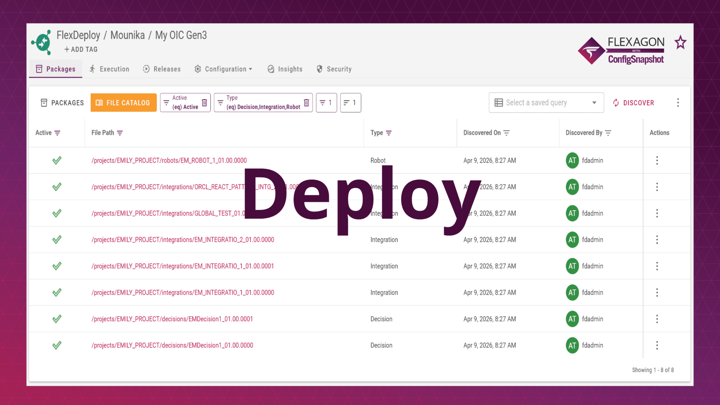Screen dimensions: 720x405
Task: Remove the Type filter via trash icon
Action: pos(306,102)
